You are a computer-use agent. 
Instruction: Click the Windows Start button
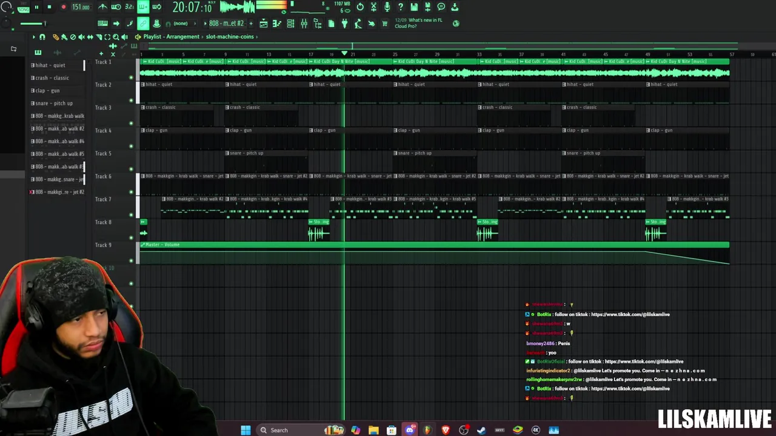tap(246, 430)
